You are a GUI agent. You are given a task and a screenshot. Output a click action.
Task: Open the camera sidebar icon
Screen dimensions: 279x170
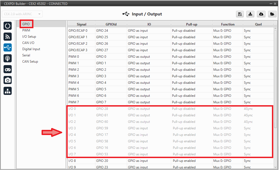point(8,80)
